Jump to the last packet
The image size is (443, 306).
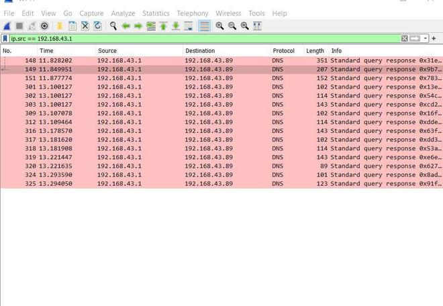(176, 26)
